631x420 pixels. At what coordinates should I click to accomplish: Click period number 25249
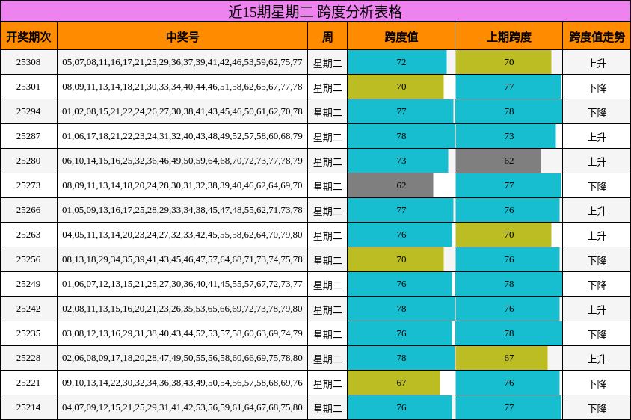(28, 284)
